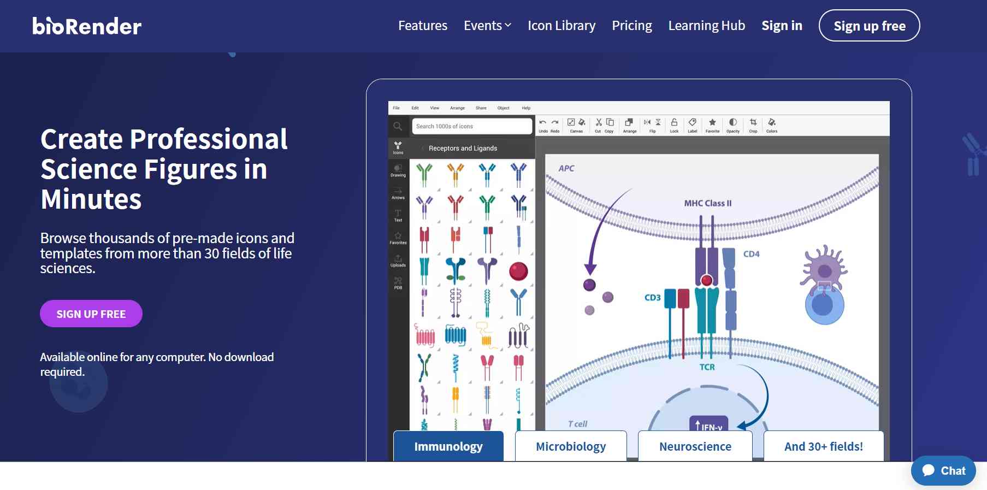Switch to the Microbiology tab
Viewport: 987px width, 490px height.
click(571, 446)
